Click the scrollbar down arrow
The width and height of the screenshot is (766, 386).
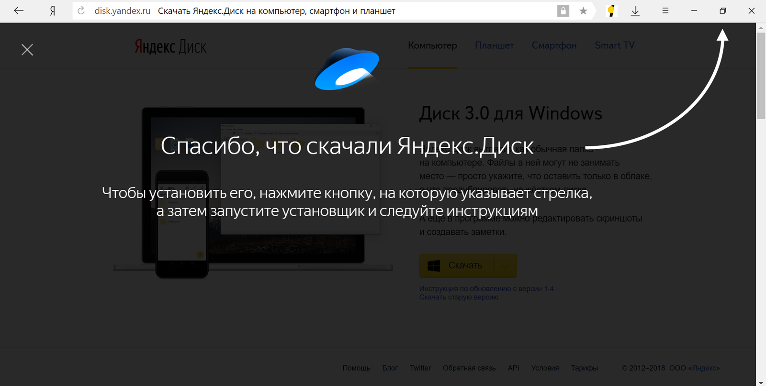click(x=761, y=383)
